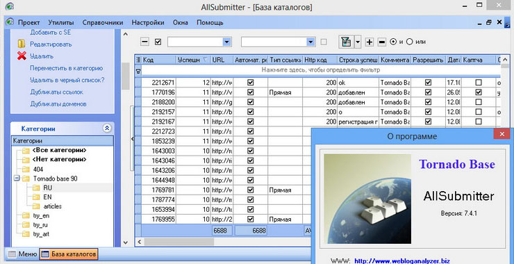The height and width of the screenshot is (264, 514).
Task: Click the filter row minus button
Action: point(145,42)
